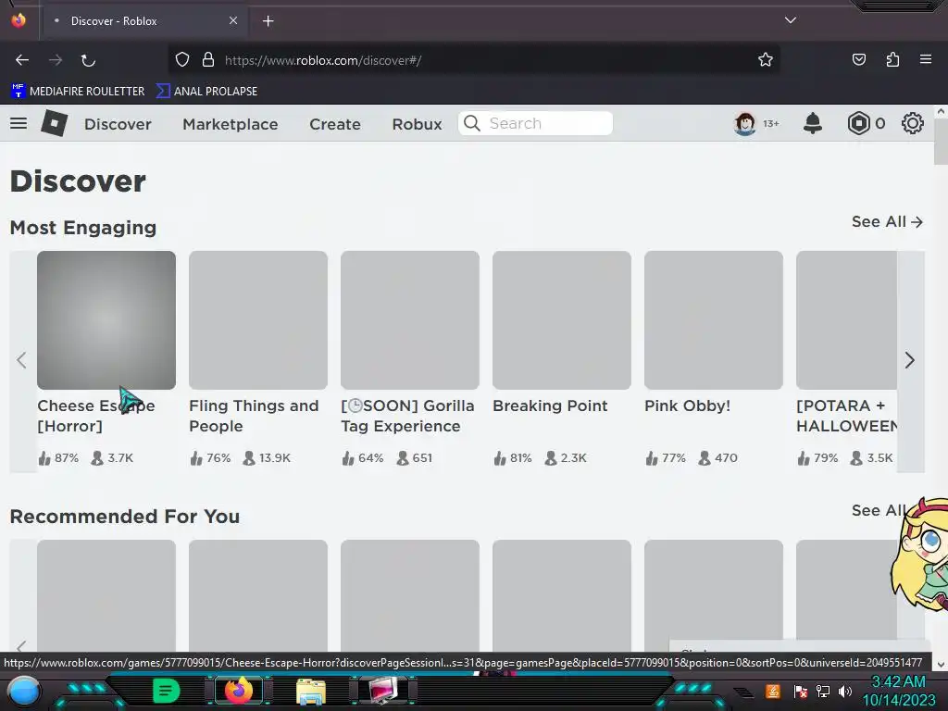Click the browser forward arrow

pos(56,60)
